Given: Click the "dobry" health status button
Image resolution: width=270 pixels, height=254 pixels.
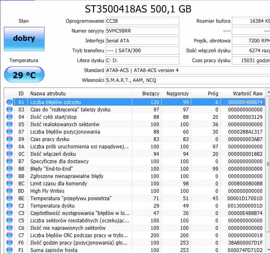Looking at the screenshot, I should pos(24,39).
